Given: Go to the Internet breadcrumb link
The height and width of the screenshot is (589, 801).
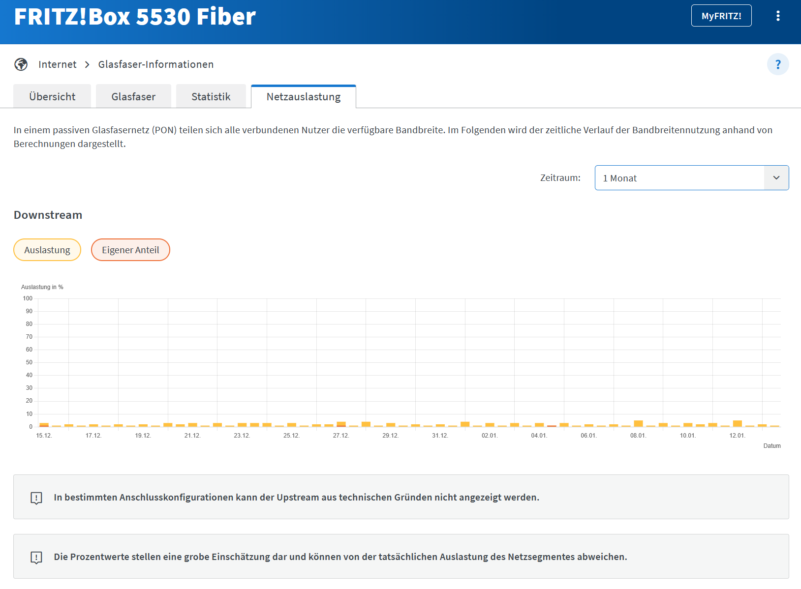Looking at the screenshot, I should point(58,64).
